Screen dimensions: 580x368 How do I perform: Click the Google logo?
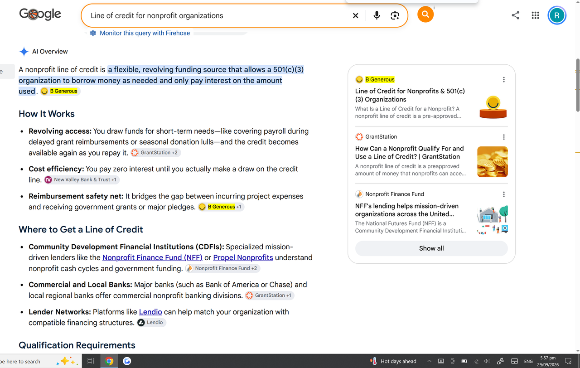[40, 15]
